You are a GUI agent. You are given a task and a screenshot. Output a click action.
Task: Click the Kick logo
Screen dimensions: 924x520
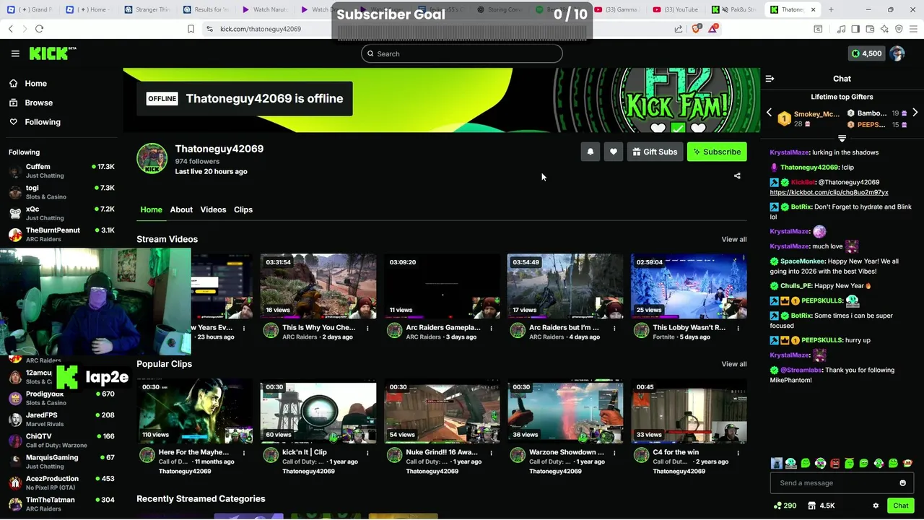(x=53, y=53)
